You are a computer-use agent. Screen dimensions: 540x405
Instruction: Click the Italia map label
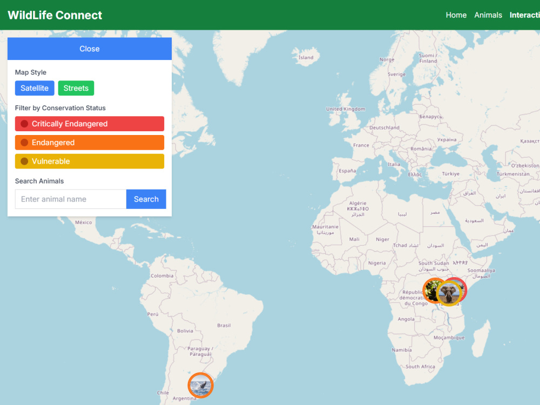(394, 164)
